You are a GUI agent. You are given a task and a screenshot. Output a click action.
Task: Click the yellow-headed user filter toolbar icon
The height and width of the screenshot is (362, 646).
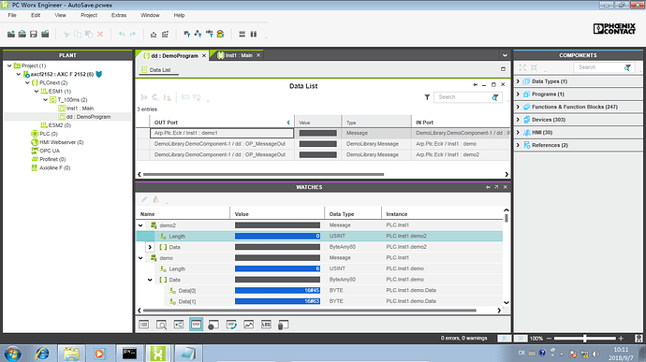coord(221,35)
